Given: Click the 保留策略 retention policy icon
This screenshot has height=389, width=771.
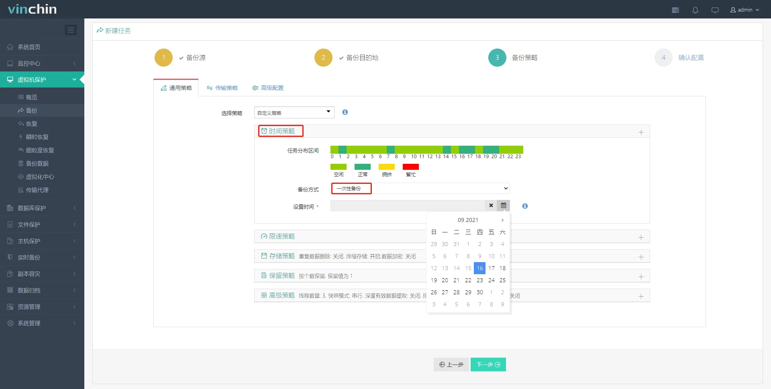Looking at the screenshot, I should (x=264, y=275).
